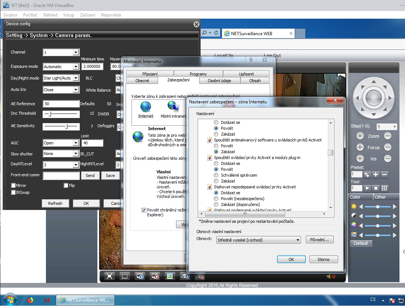Click the camera start-record icon with blue arrow
This screenshot has width=405, height=306.
click(185, 276)
